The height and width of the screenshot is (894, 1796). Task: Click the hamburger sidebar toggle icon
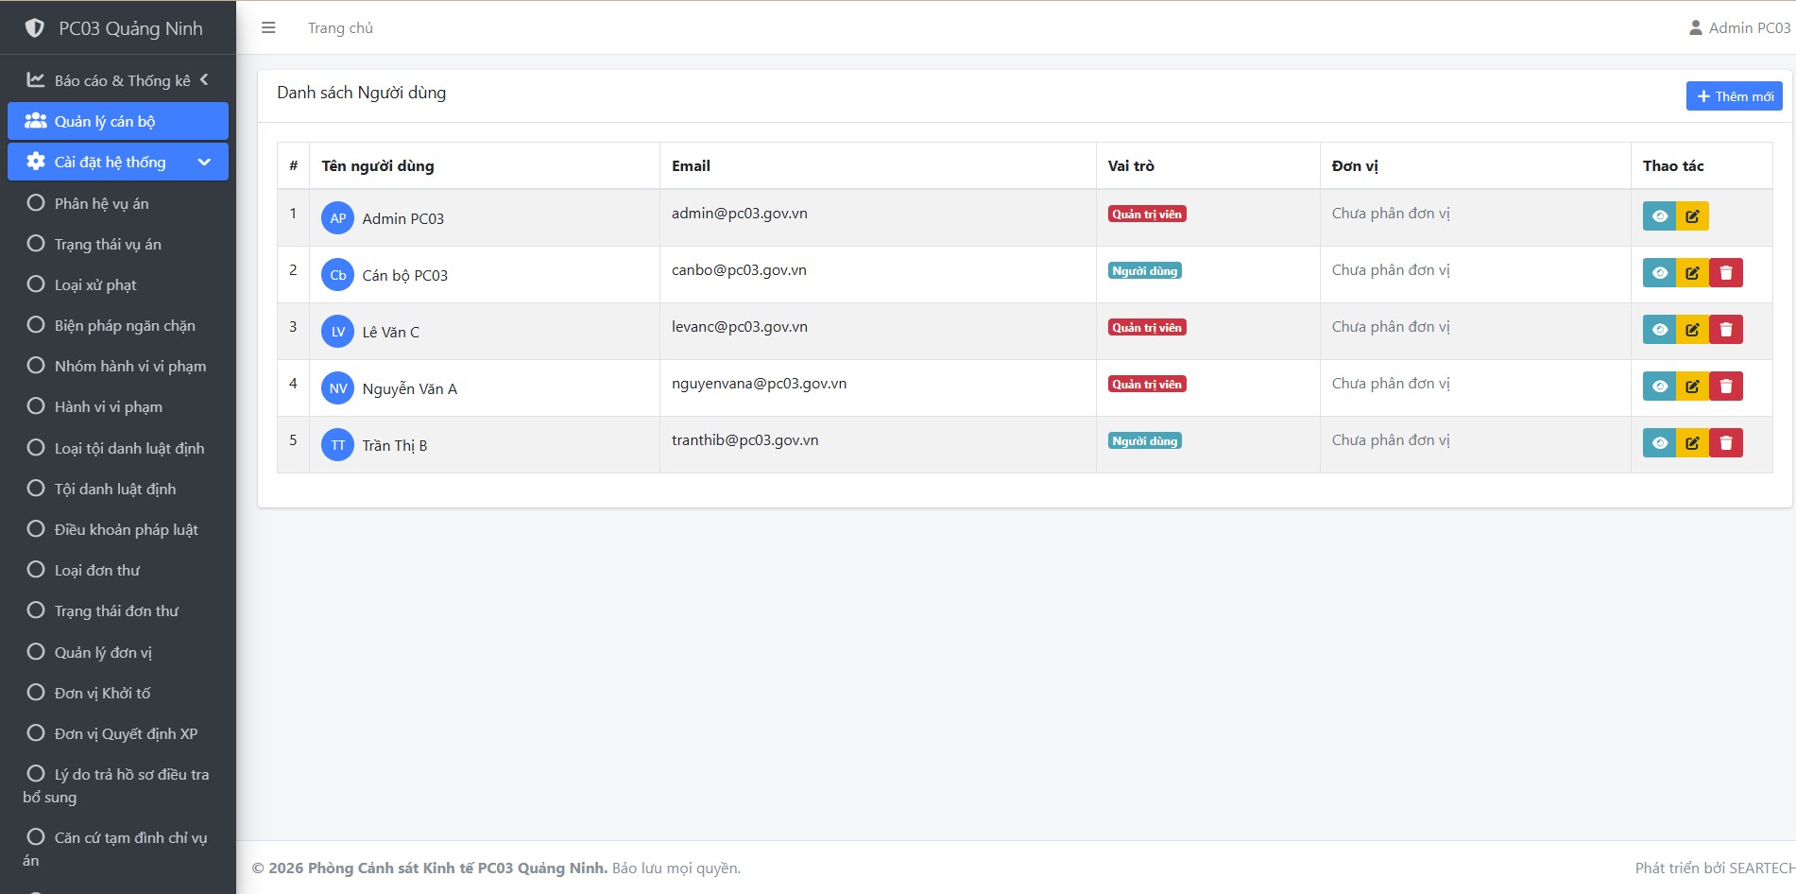[x=268, y=28]
